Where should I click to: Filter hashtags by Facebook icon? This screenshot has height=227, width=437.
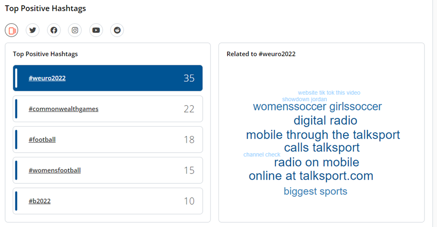pos(54,31)
